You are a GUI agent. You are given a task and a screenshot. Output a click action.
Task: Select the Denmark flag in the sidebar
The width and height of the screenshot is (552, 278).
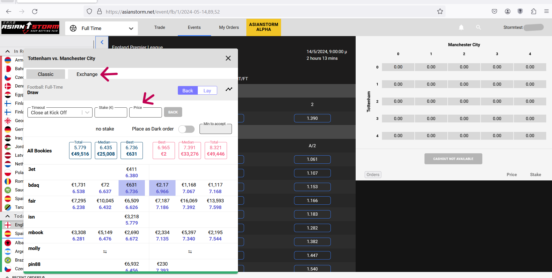8,86
